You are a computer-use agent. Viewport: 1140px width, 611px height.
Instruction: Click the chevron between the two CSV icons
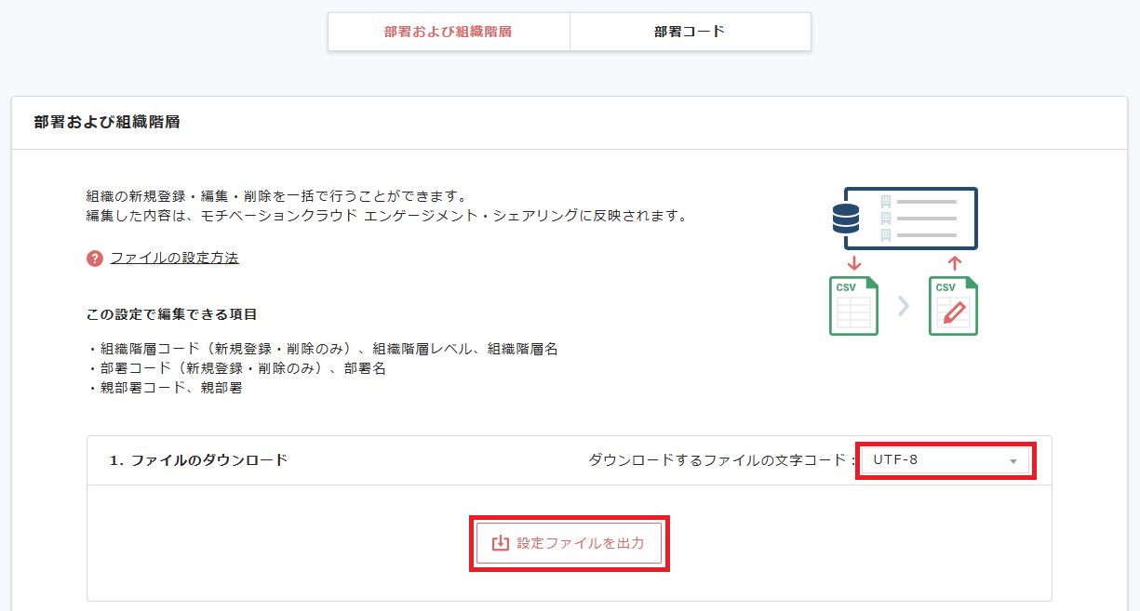904,306
